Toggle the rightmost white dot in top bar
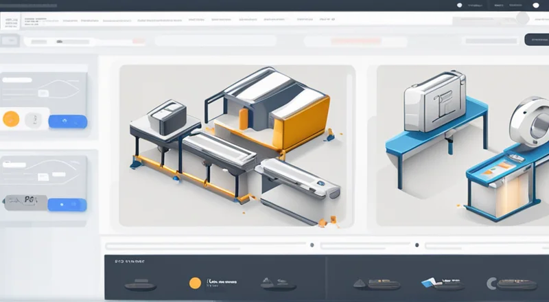 (x=535, y=5)
